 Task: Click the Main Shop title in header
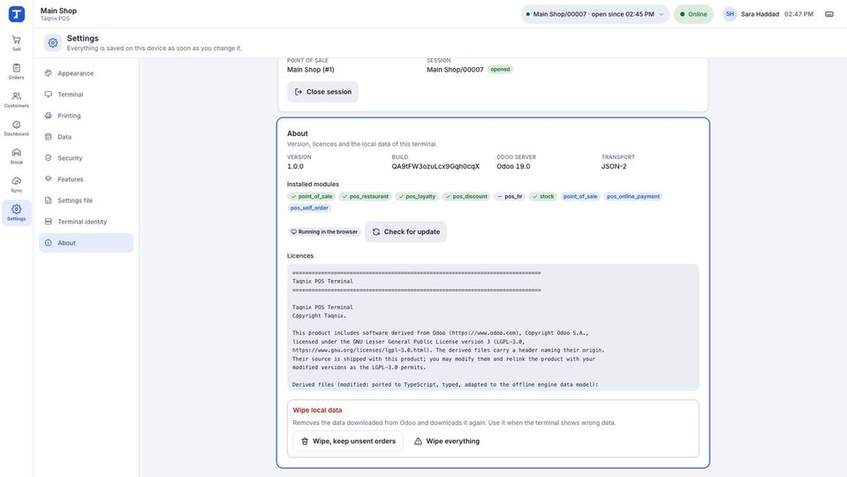(x=58, y=11)
